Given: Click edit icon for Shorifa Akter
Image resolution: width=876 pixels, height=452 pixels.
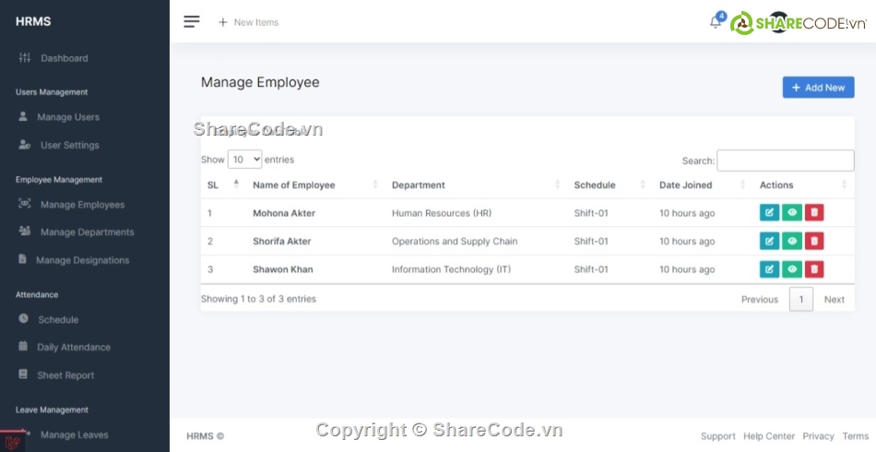Looking at the screenshot, I should 769,242.
